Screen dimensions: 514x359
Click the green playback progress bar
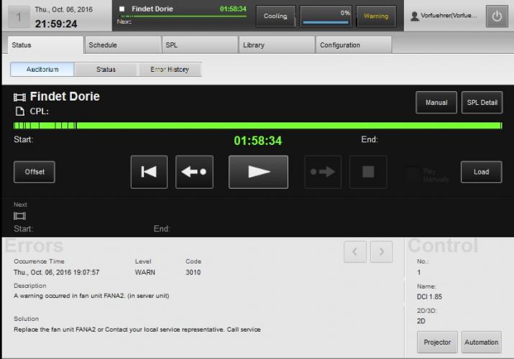[257, 126]
